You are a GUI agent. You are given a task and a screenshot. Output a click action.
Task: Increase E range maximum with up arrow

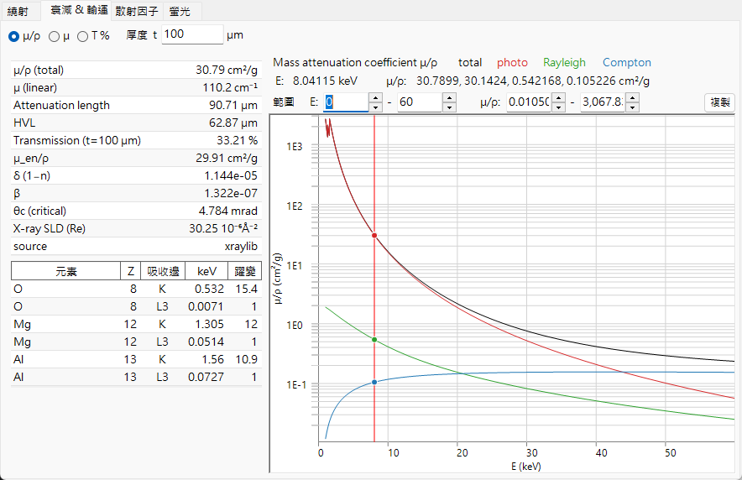(x=449, y=97)
